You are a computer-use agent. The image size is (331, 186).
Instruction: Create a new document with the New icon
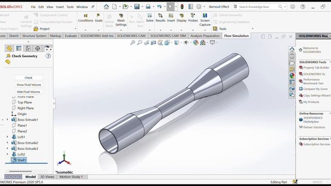coord(114,7)
